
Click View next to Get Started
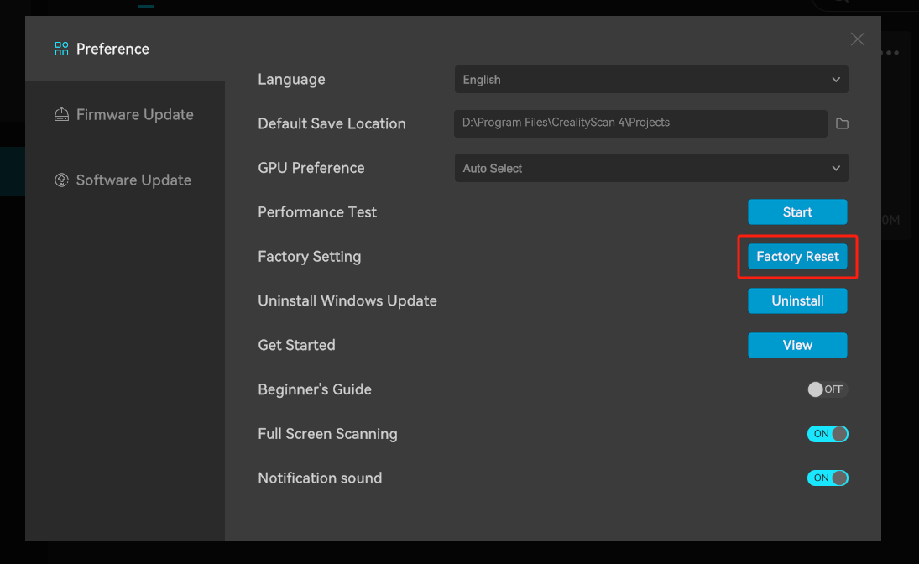coord(797,345)
